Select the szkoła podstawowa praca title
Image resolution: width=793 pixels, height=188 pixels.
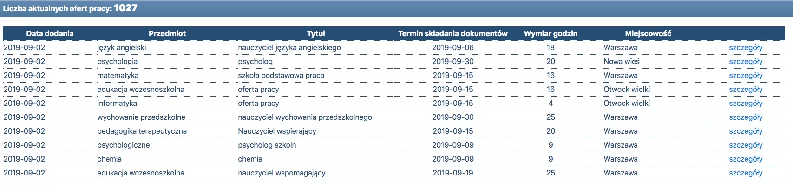click(x=281, y=76)
